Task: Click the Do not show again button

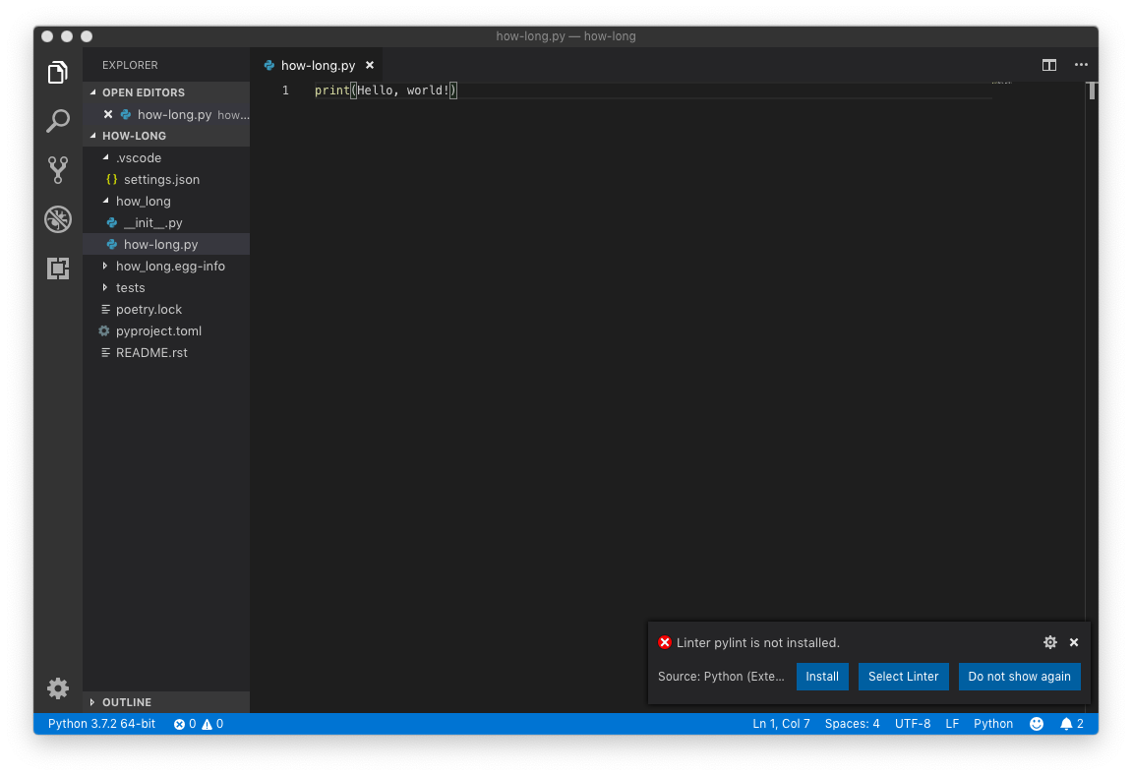Action: [1019, 677]
